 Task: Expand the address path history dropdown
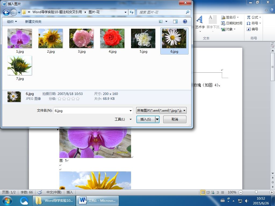pos(125,12)
